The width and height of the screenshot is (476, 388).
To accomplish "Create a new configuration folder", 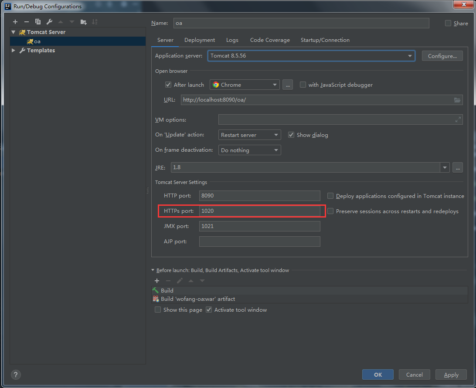I will [83, 21].
